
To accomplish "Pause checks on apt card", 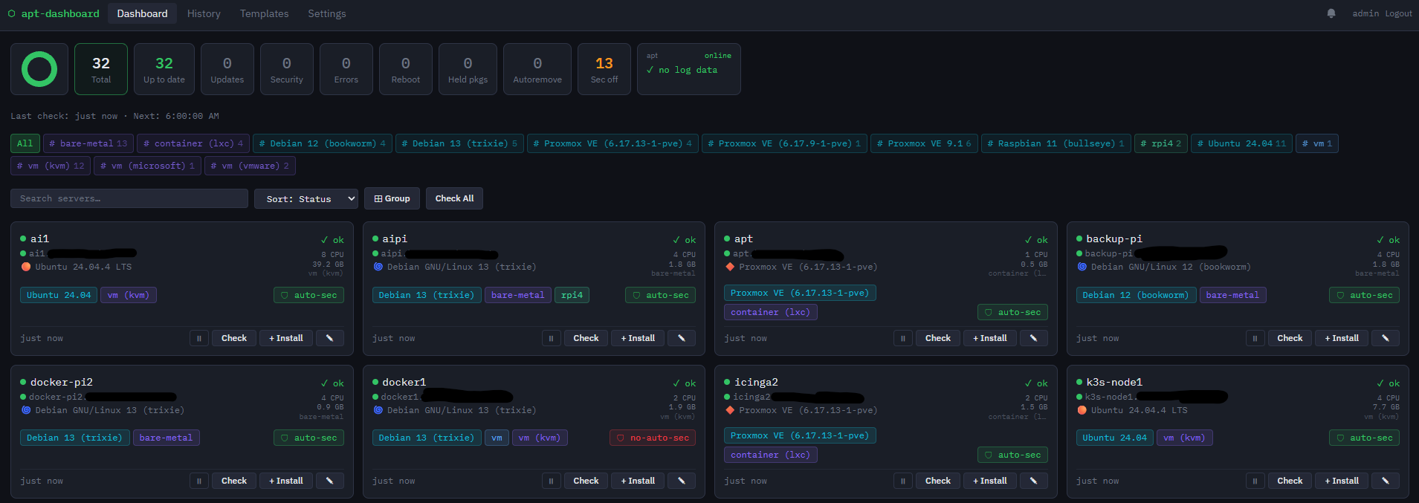I will pos(902,338).
